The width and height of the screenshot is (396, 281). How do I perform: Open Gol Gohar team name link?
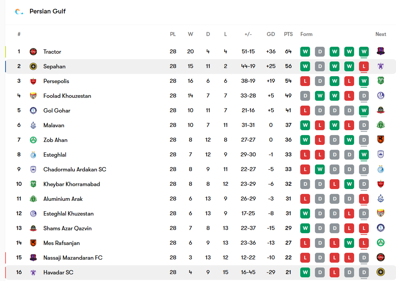click(x=57, y=111)
